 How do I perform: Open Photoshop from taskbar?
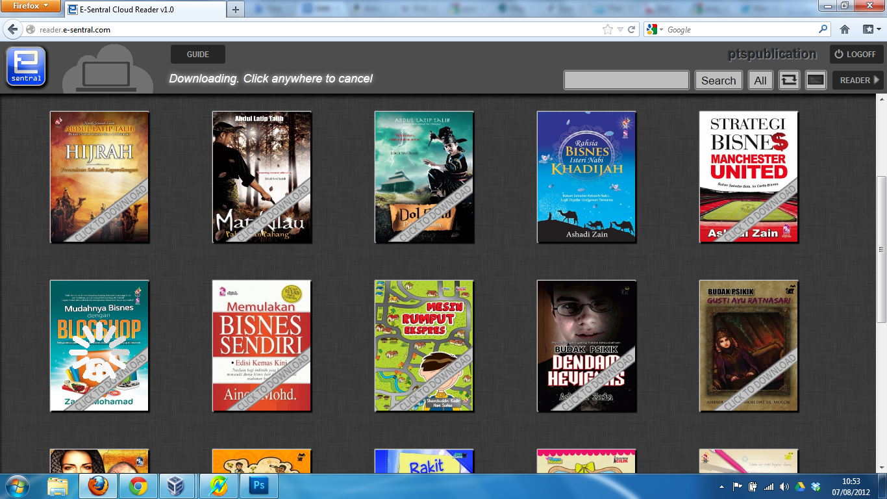point(259,486)
